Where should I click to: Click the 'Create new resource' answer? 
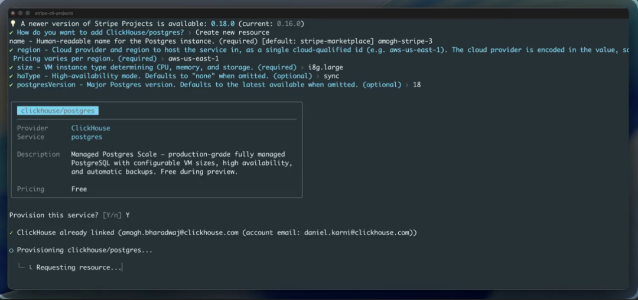pos(232,32)
